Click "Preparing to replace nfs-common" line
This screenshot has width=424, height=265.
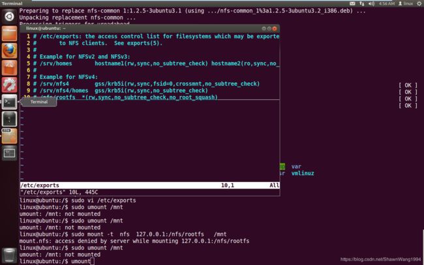point(192,11)
